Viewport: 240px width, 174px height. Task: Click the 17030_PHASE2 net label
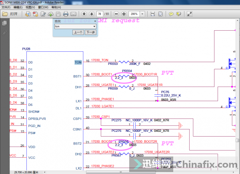(102, 166)
